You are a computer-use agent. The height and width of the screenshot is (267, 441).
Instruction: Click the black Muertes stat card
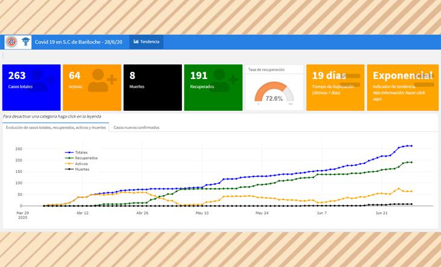click(x=152, y=87)
